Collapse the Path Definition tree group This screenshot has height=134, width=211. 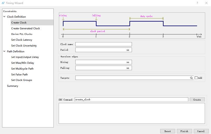coord(4,51)
